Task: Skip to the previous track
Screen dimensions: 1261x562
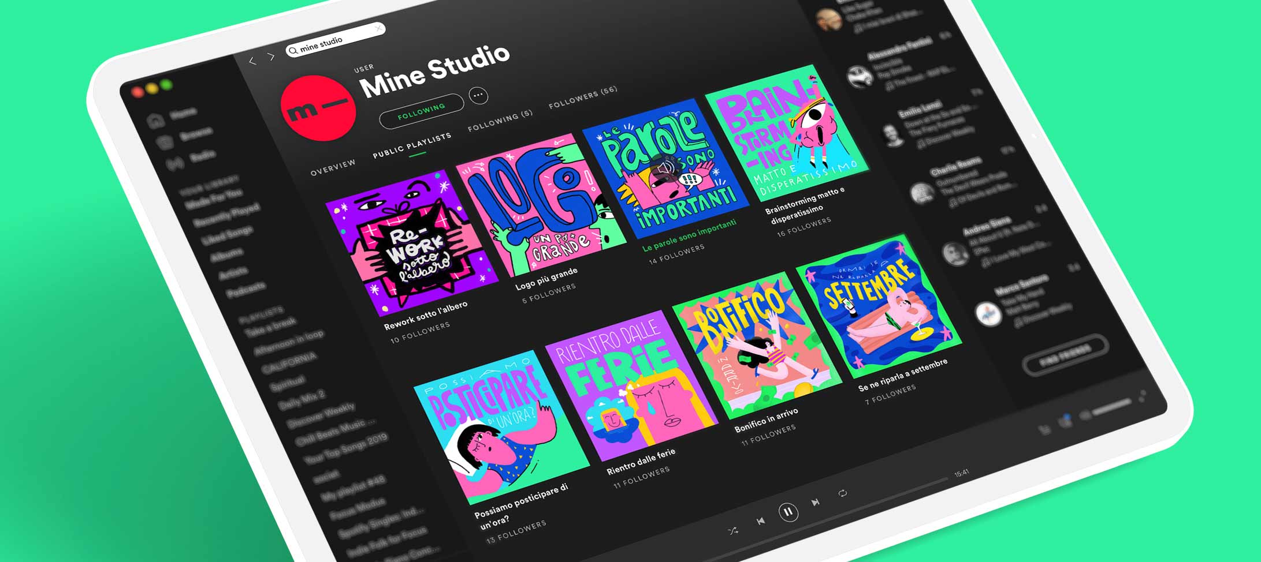Action: (761, 521)
